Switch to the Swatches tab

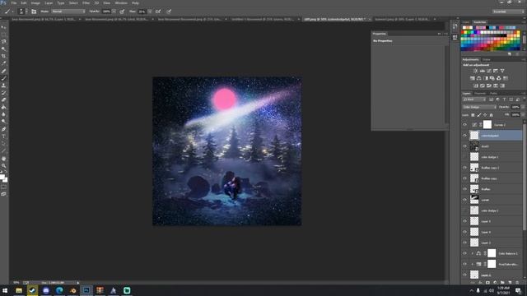479,22
